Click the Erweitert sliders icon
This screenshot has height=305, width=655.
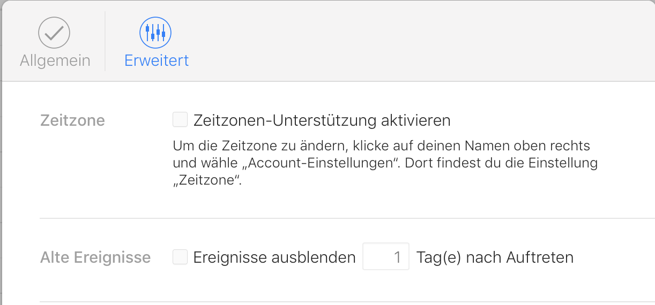[155, 33]
